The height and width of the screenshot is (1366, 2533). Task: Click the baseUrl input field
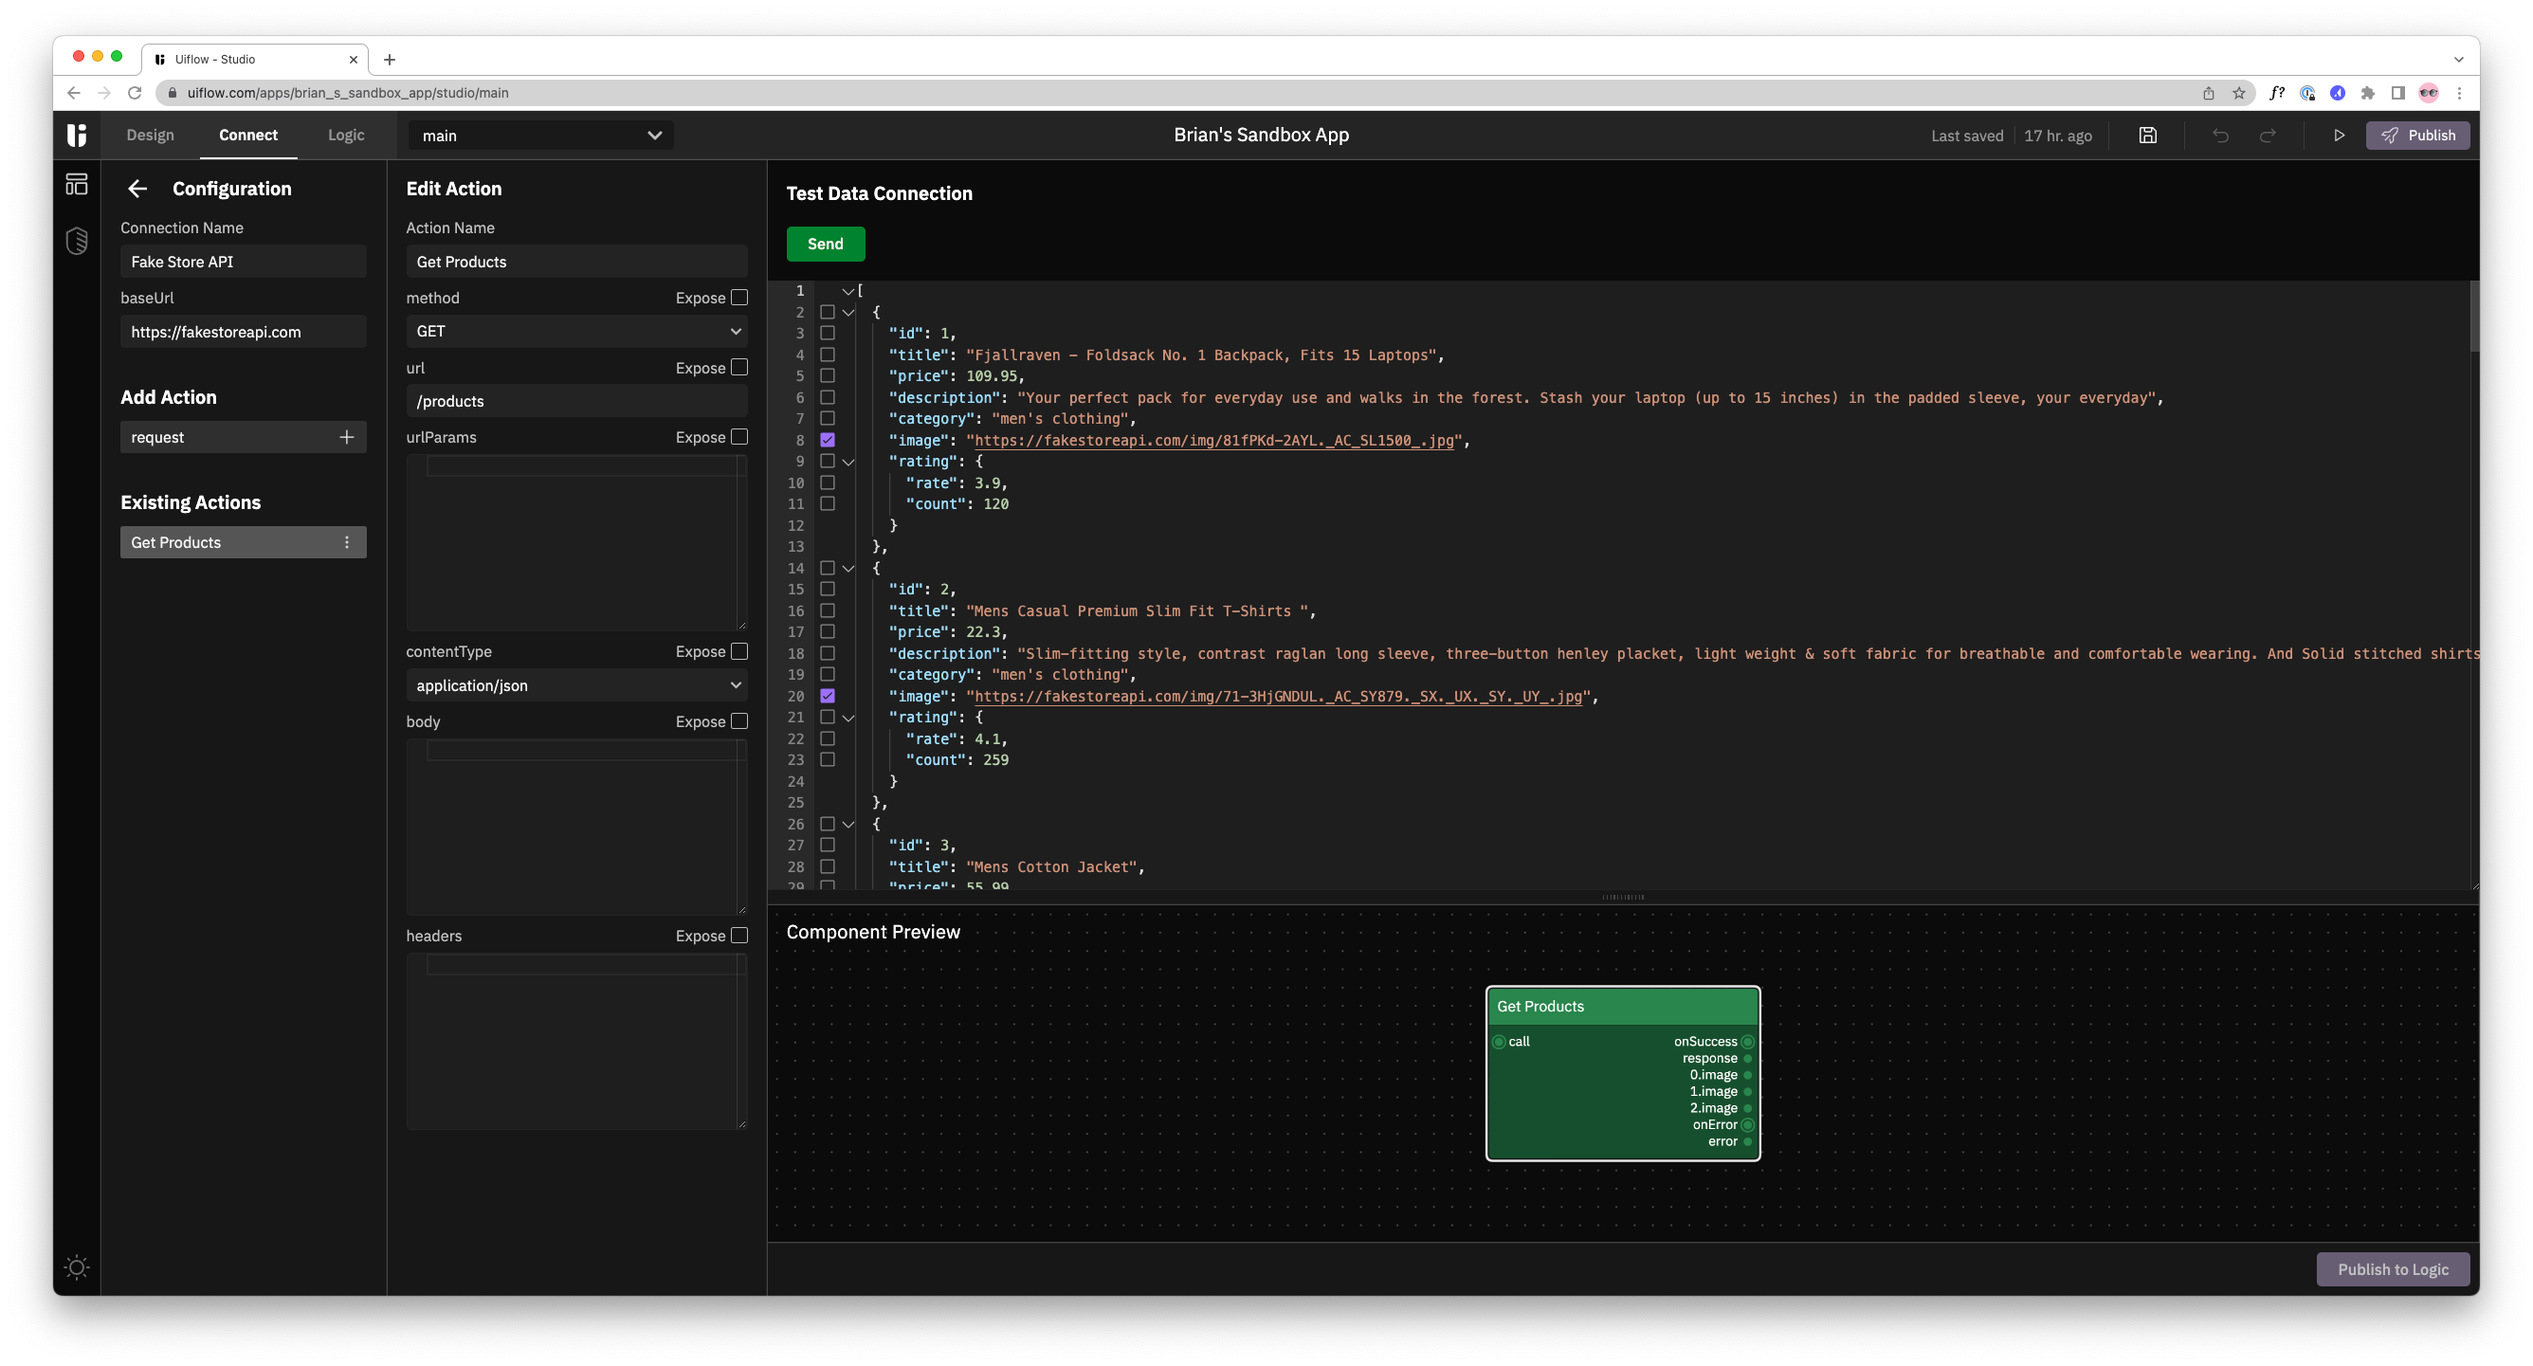point(243,332)
